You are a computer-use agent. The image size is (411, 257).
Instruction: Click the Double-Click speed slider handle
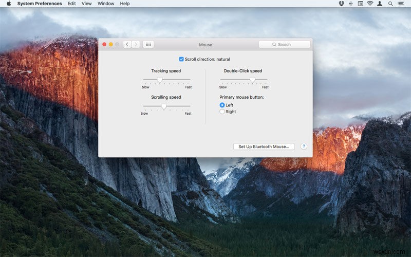[x=252, y=80]
